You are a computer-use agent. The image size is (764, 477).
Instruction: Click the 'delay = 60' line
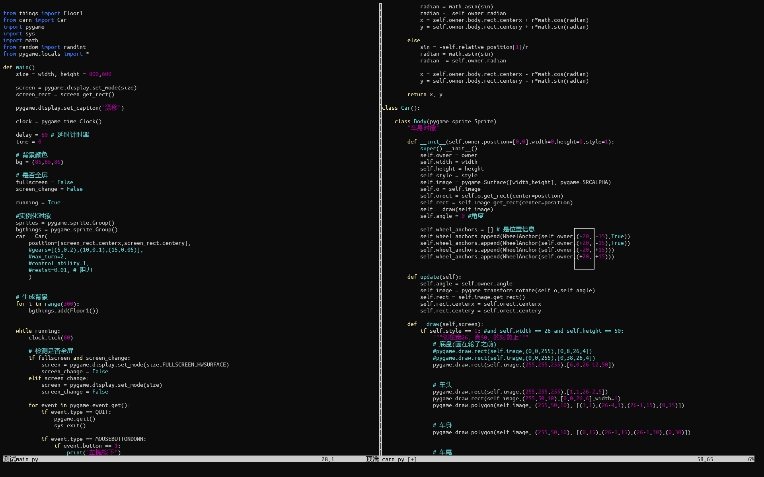pos(53,135)
